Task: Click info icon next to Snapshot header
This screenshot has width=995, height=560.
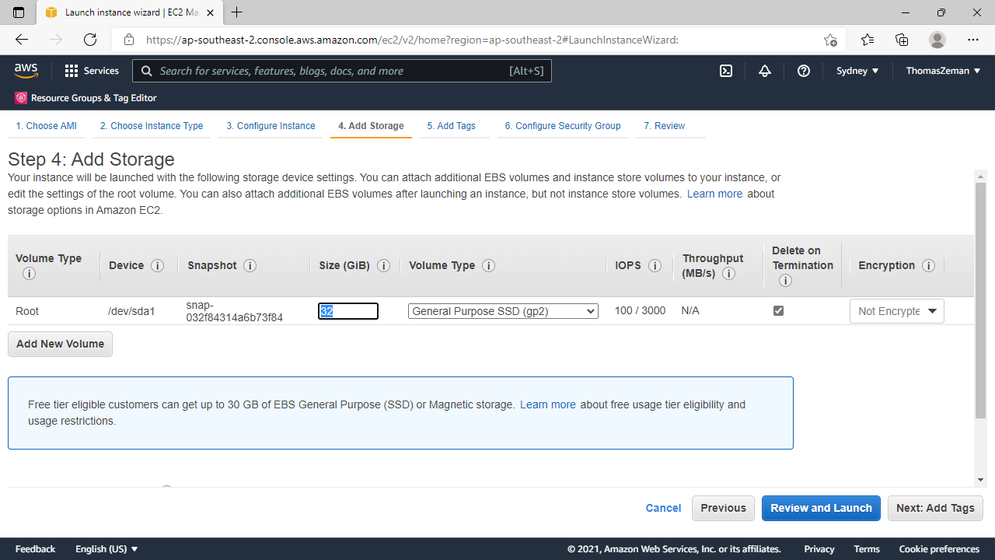Action: 250,265
